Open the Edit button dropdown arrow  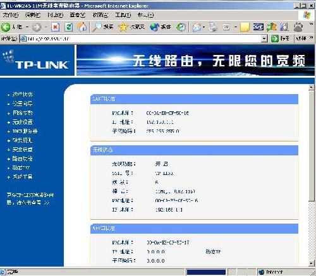[x=236, y=27]
